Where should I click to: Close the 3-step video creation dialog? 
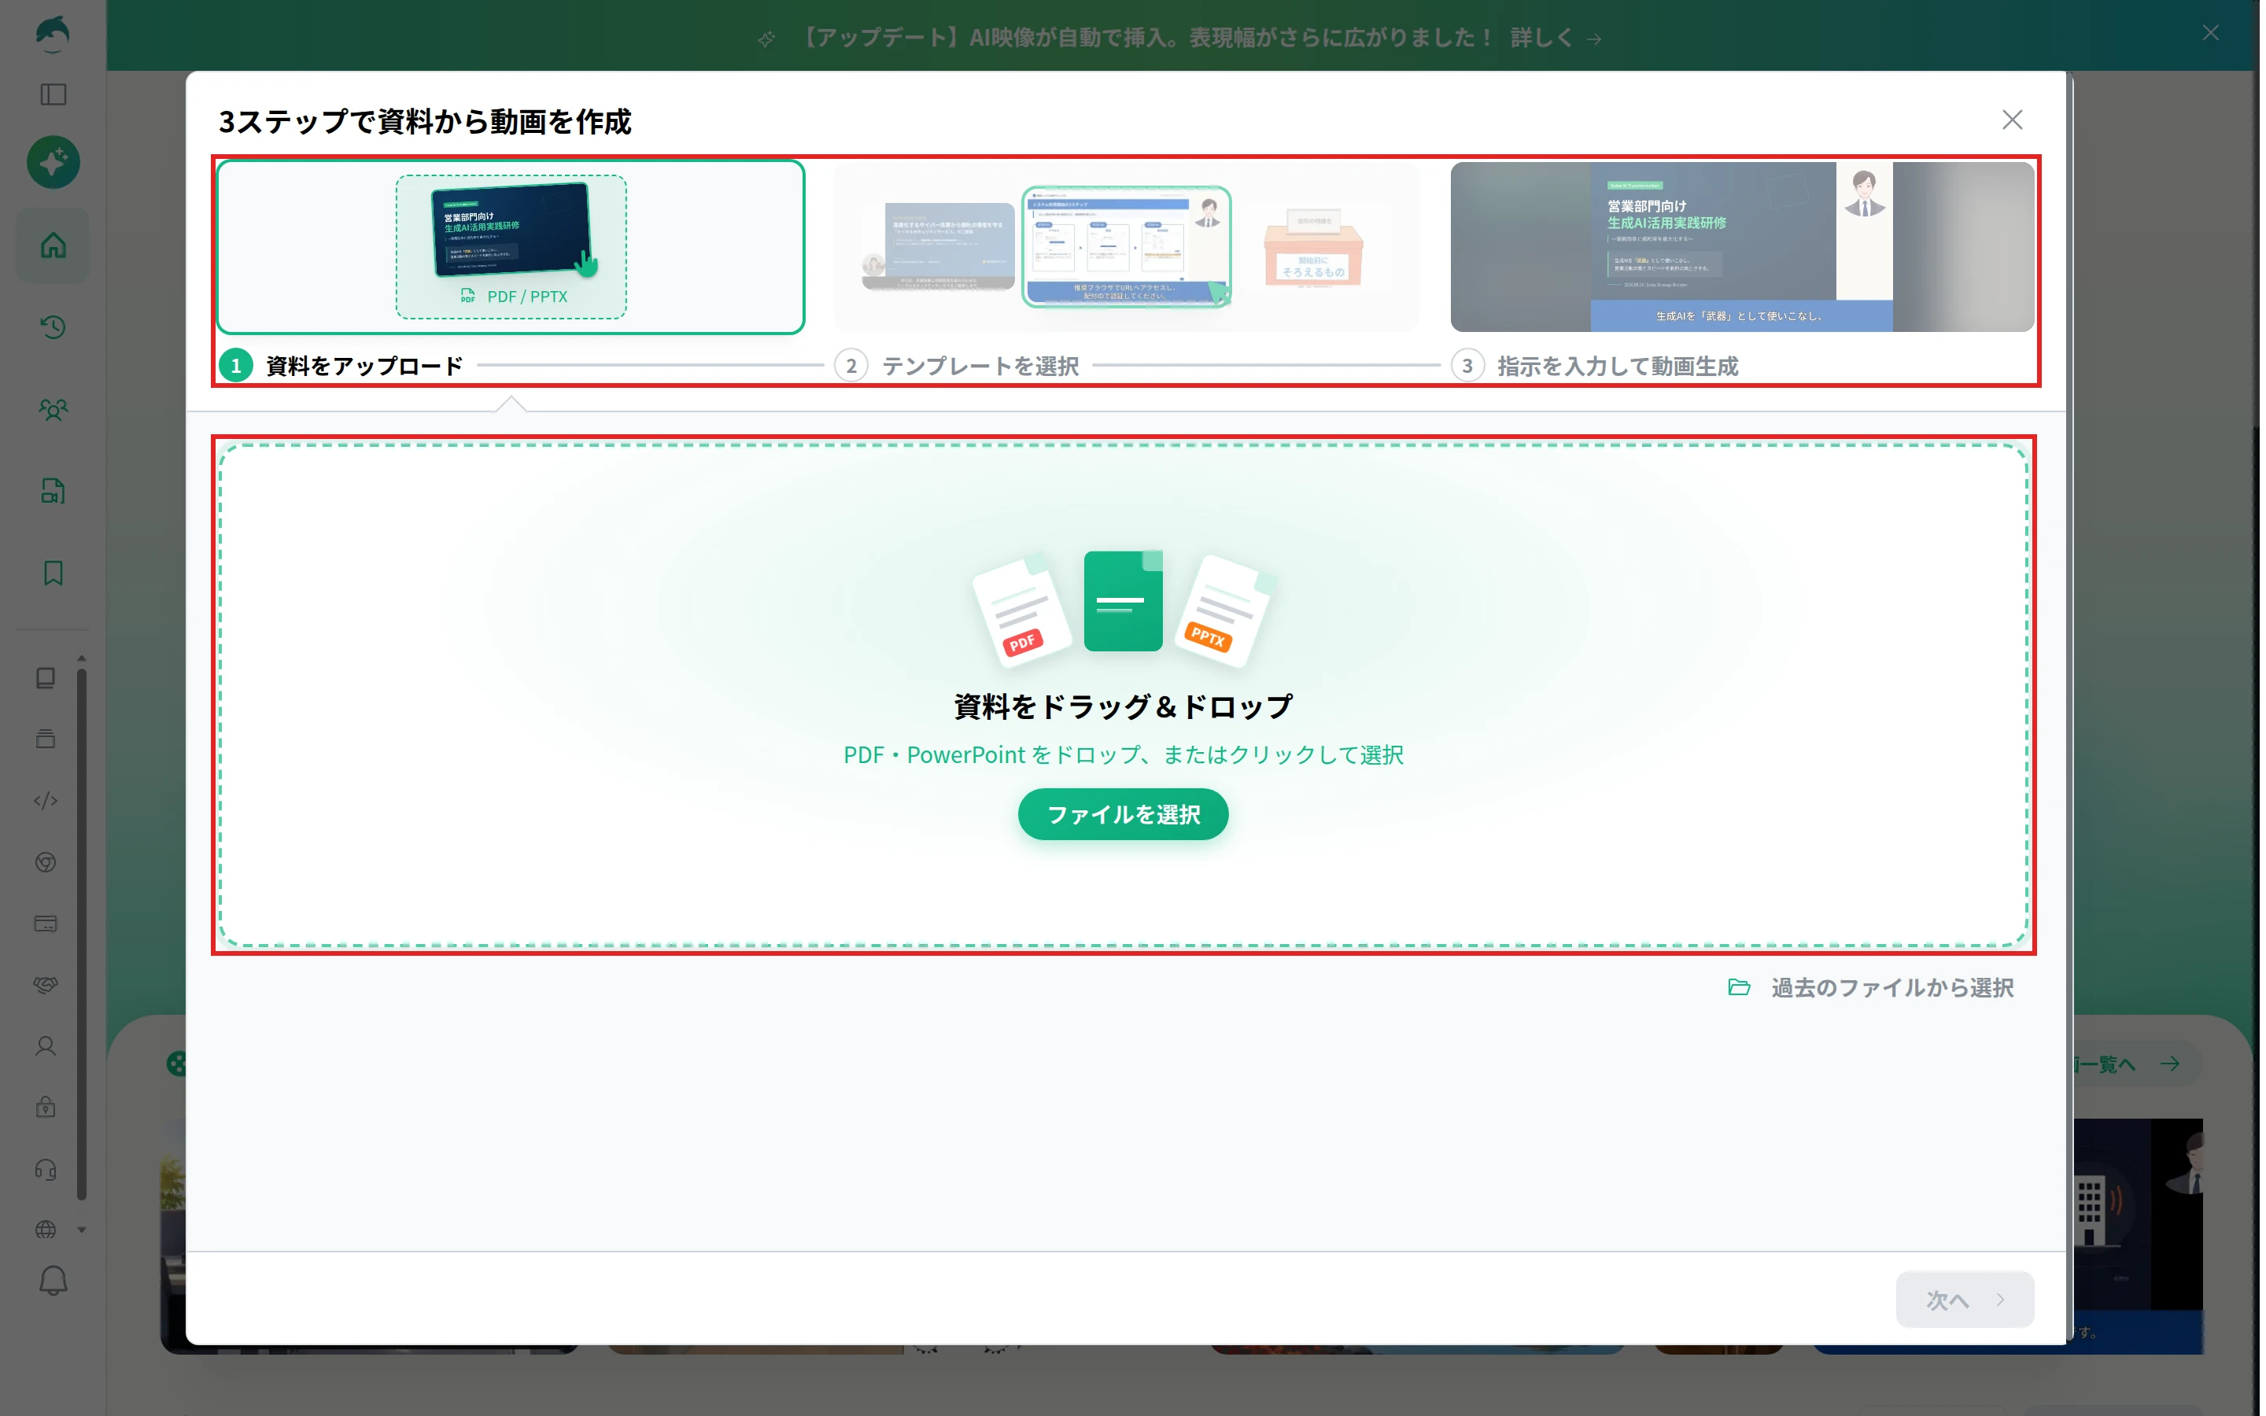coord(2012,120)
